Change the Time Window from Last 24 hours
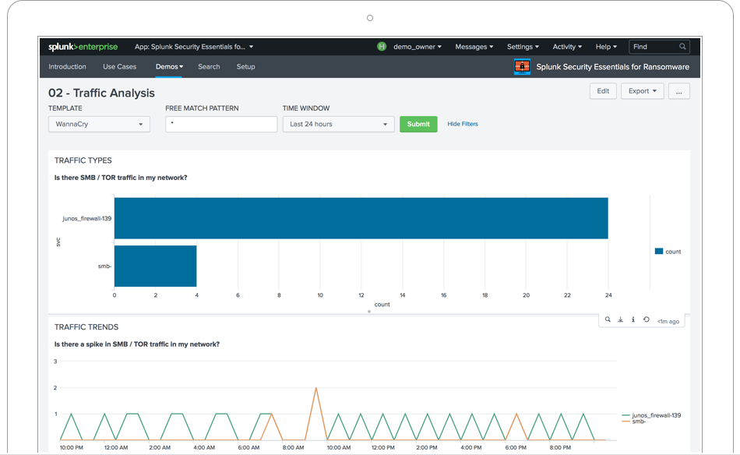 (x=338, y=124)
